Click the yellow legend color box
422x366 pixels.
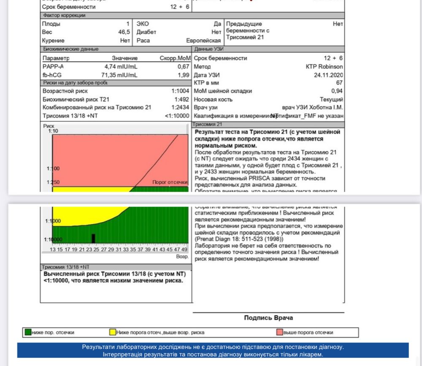coord(112,333)
